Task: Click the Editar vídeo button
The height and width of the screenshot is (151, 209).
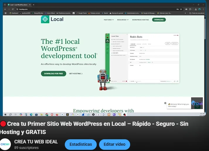Action: (114, 144)
